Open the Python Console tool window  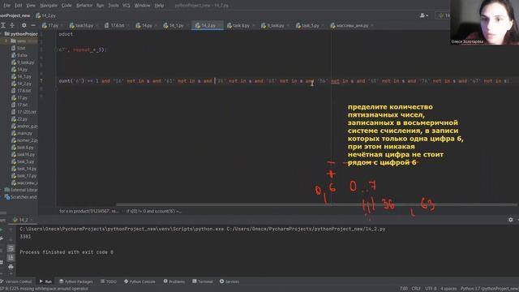pos(139,281)
